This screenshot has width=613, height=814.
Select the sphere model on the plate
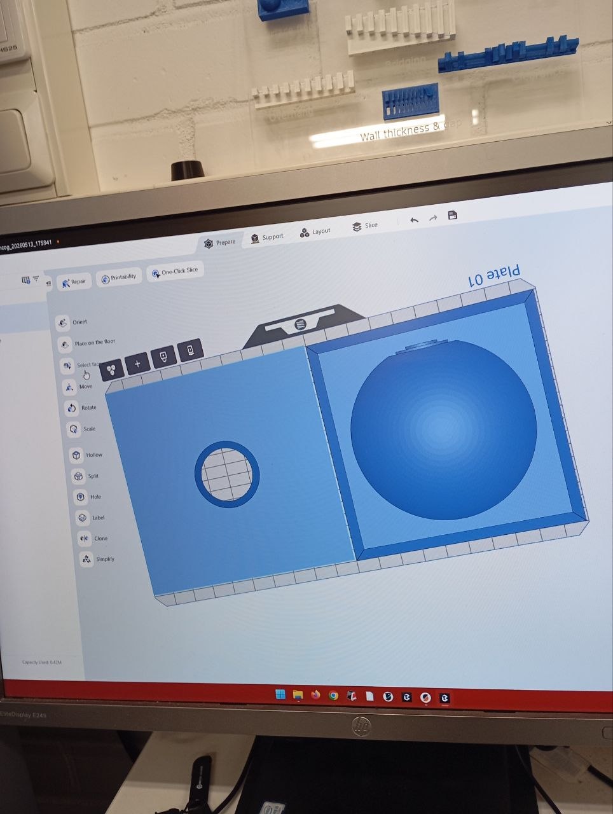443,430
